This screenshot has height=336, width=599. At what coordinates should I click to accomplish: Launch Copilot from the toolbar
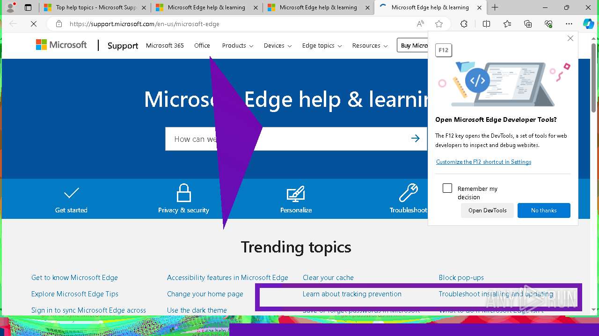[x=588, y=24]
